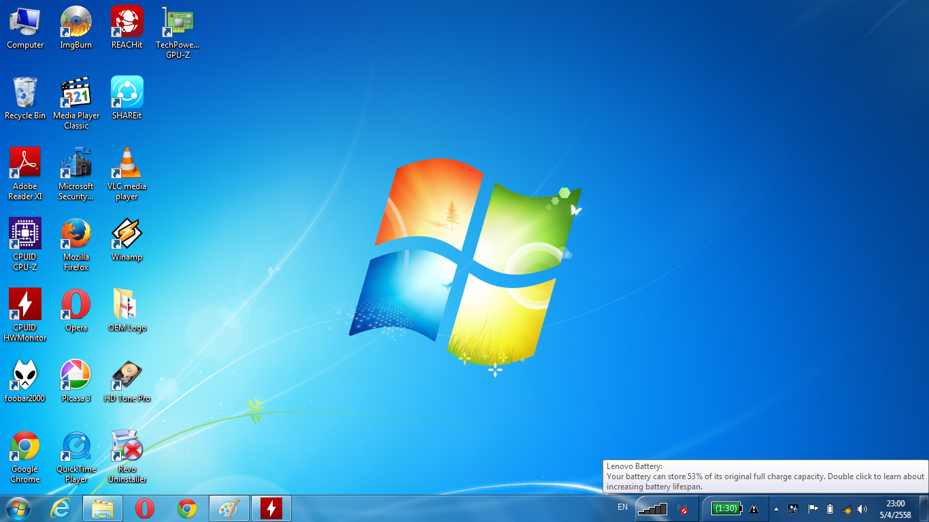Open the Windows Start menu
Image resolution: width=929 pixels, height=522 pixels.
point(18,508)
